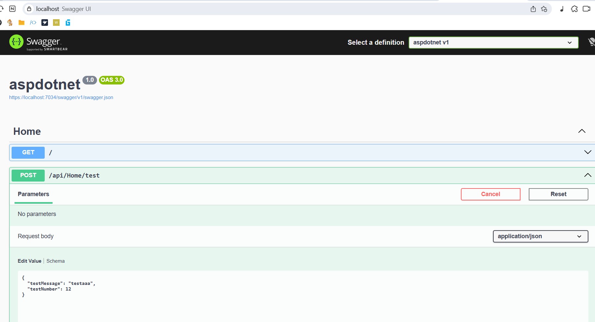
Task: Select the Parameters tab
Action: pyautogui.click(x=33, y=194)
